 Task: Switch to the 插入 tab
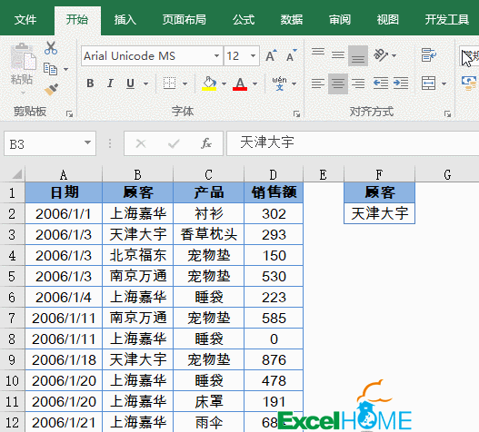[x=125, y=20]
